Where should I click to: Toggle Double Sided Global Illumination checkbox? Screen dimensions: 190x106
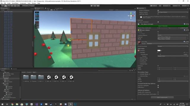point(158,94)
